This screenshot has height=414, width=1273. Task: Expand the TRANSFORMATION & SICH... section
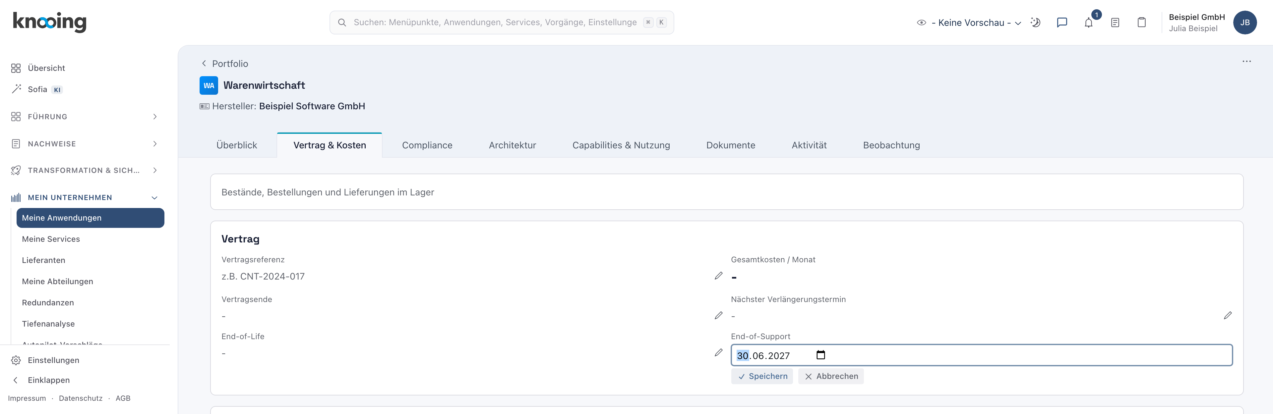[x=85, y=170]
